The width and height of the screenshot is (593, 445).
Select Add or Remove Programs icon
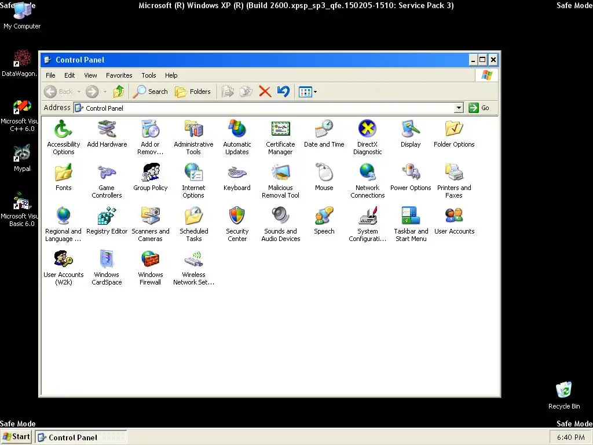coord(150,129)
